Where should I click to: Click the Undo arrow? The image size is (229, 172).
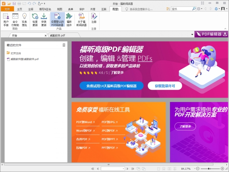coord(29,3)
